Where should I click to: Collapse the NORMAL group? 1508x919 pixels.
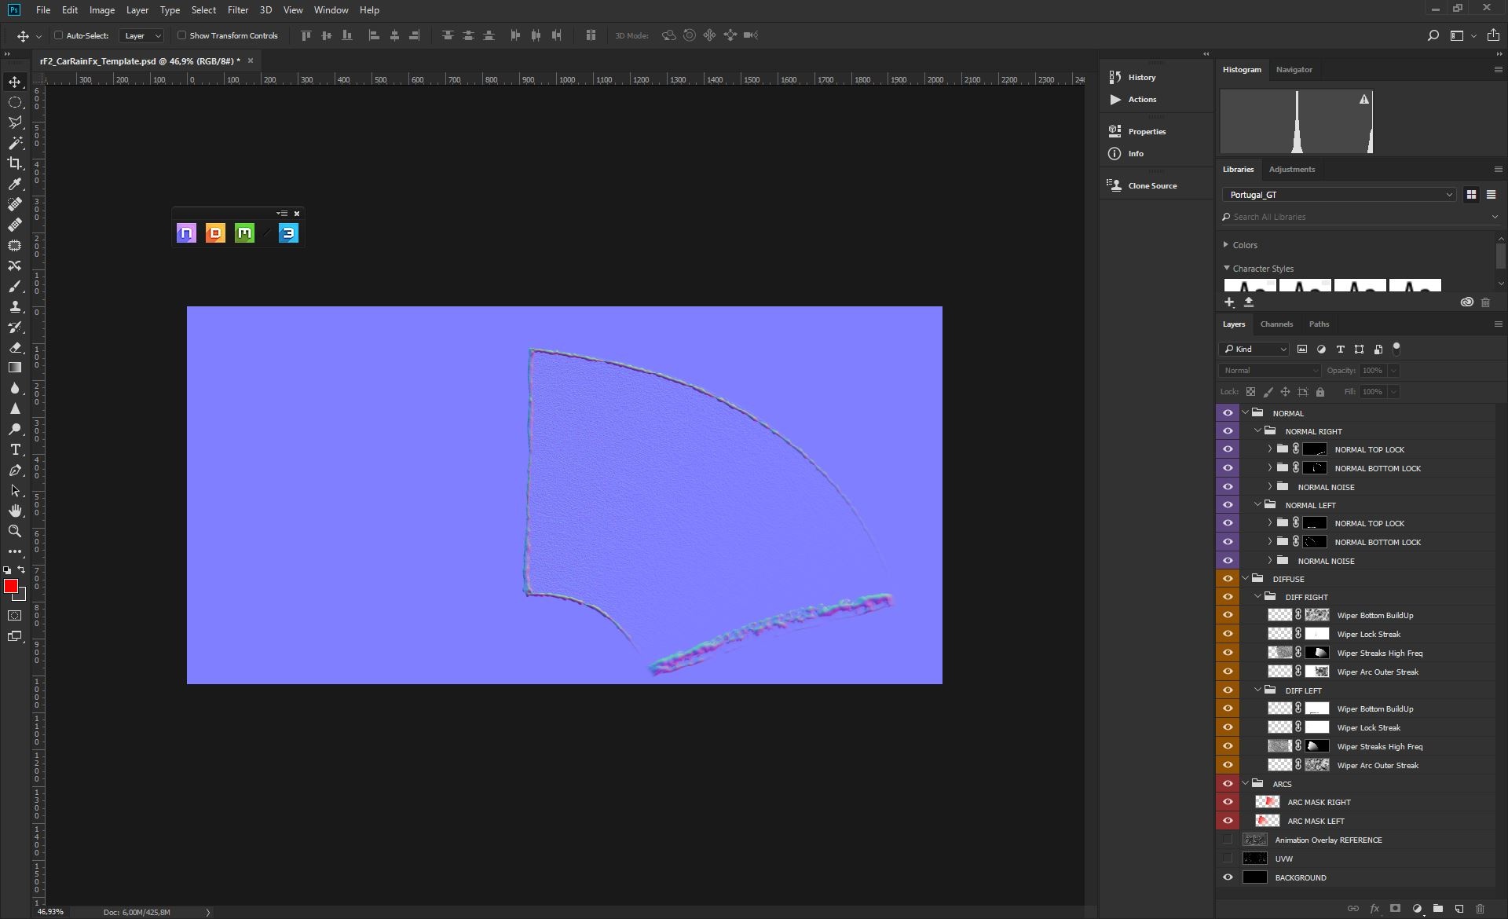(1245, 412)
